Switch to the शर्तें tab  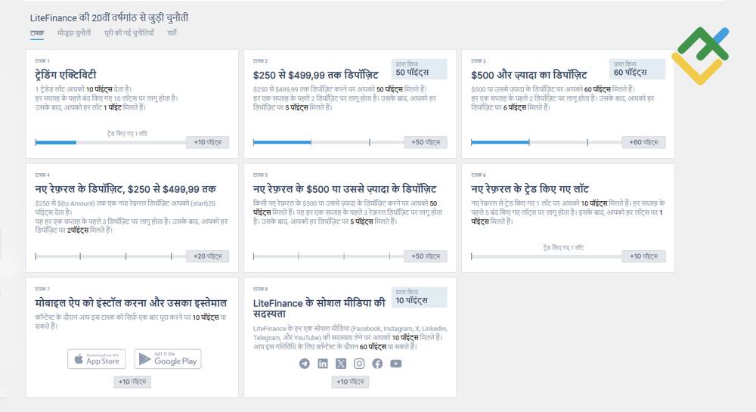[x=172, y=33]
